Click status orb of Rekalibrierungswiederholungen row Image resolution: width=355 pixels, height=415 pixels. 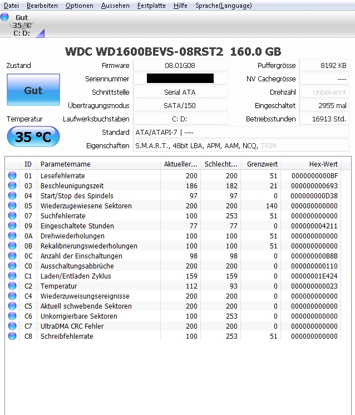point(12,246)
